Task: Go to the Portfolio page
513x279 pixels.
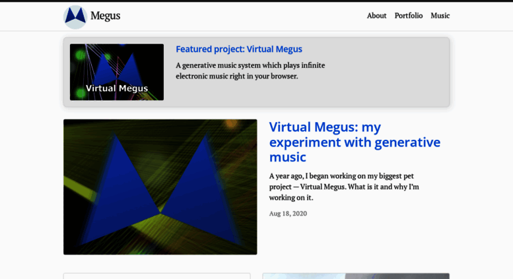Action: coord(408,16)
